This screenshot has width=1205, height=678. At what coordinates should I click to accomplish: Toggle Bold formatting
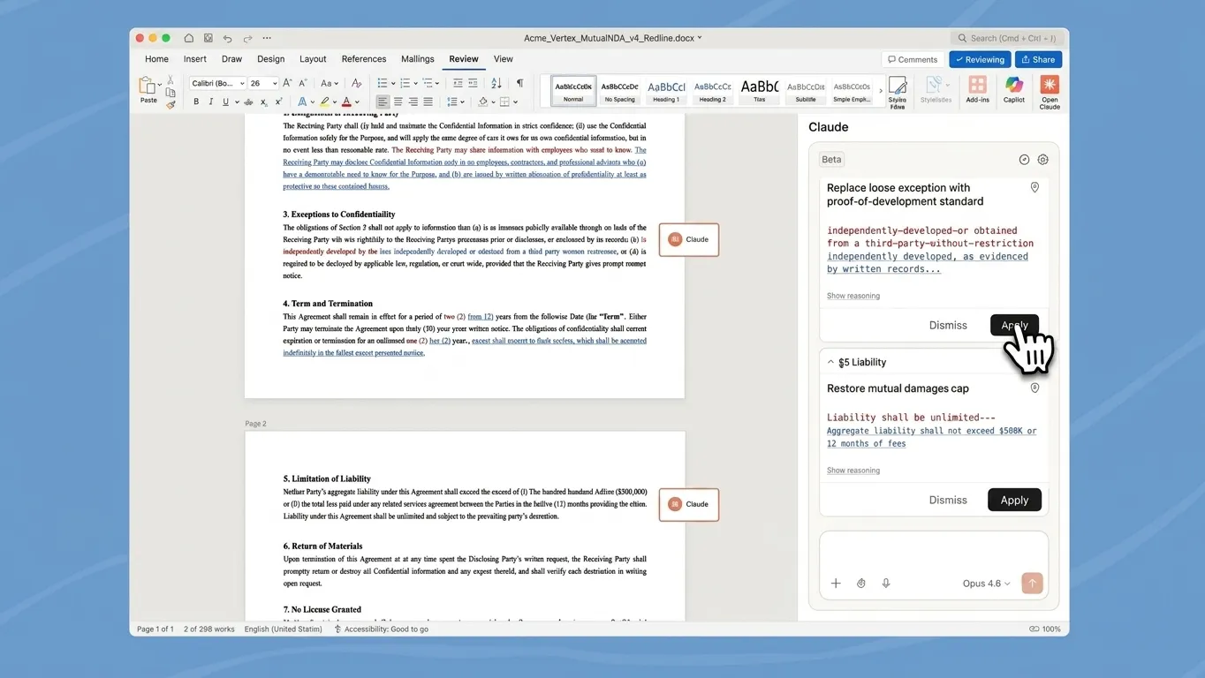pos(196,102)
